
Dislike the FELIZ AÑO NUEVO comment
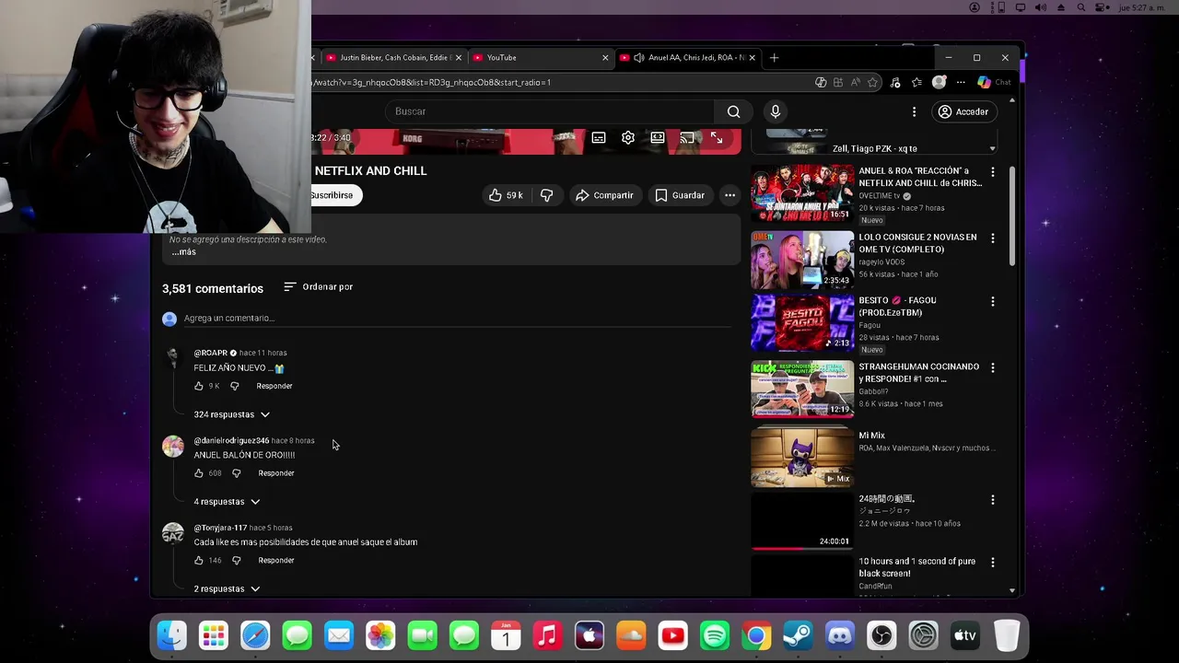[x=234, y=386]
